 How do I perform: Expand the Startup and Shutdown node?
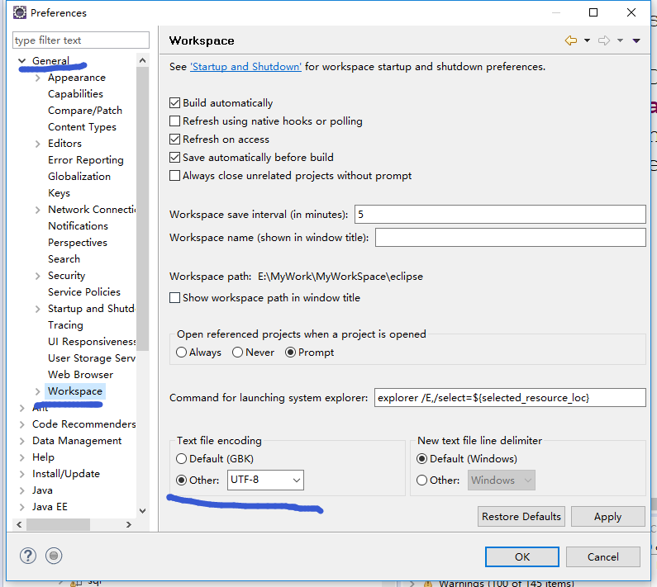(x=38, y=309)
